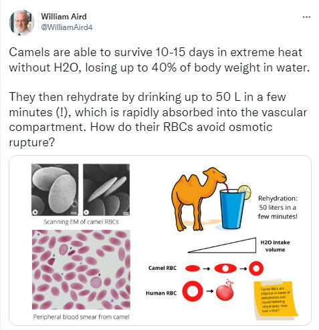Click the 'Rehydration: 50 liters' label
319x330 pixels.
coord(278,207)
